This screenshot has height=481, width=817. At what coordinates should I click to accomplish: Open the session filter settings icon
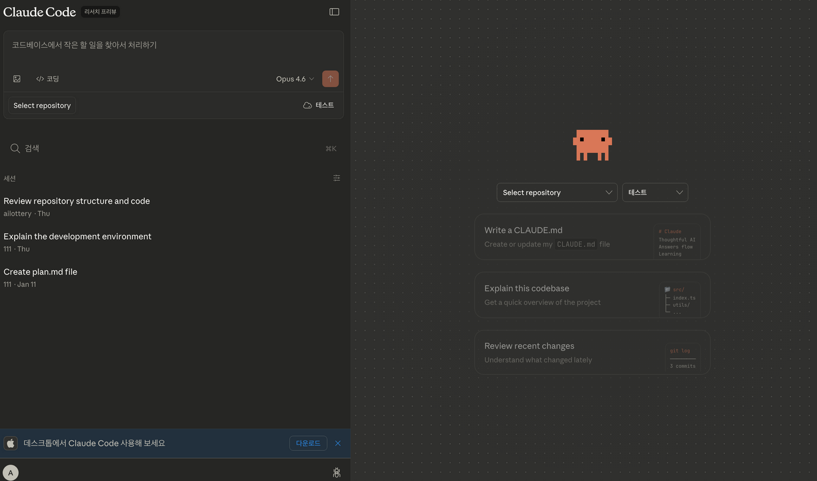(337, 178)
